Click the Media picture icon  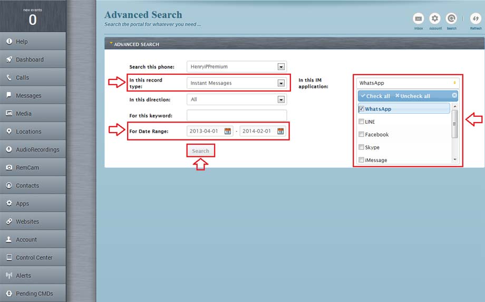(9, 113)
